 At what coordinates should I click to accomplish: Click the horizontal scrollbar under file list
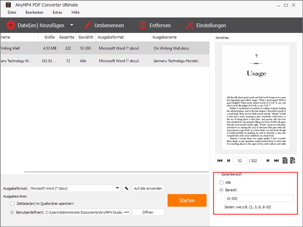click(116, 172)
